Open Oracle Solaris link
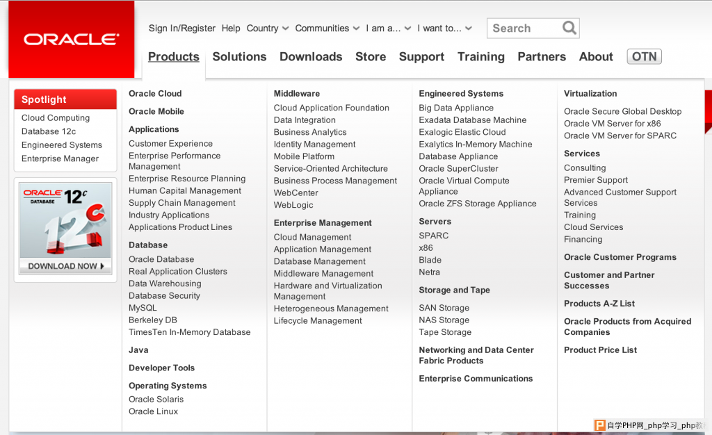Screen dimensions: 712x435 pyautogui.click(x=156, y=400)
